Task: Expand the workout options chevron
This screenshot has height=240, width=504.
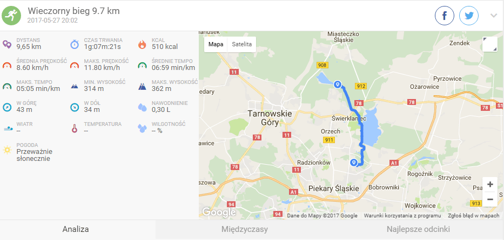Action: (494, 16)
